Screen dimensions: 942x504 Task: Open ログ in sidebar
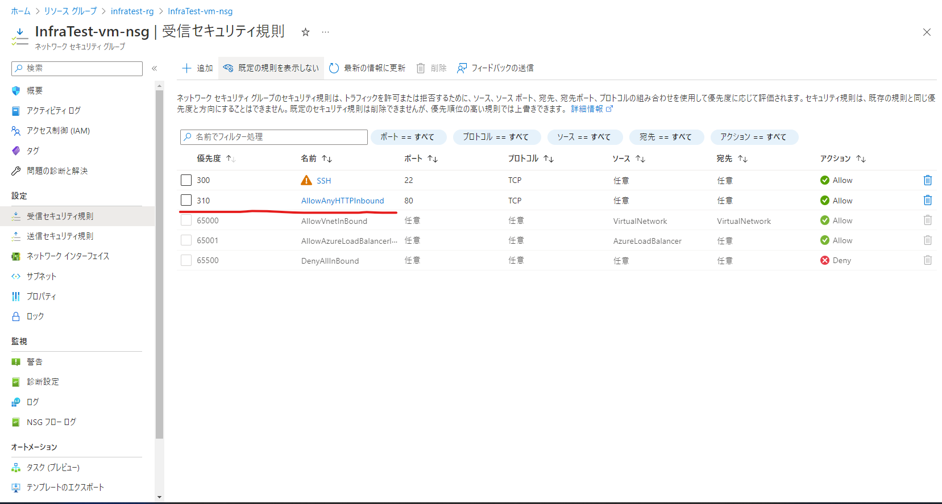tap(32, 402)
